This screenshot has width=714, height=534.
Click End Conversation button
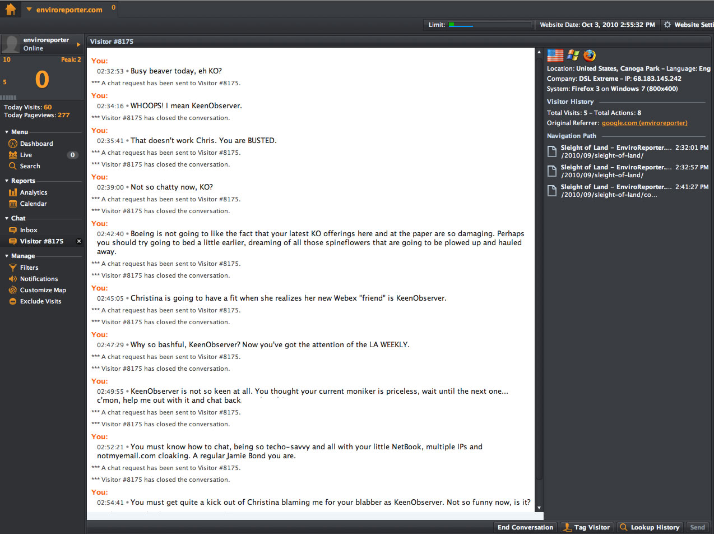pos(525,527)
